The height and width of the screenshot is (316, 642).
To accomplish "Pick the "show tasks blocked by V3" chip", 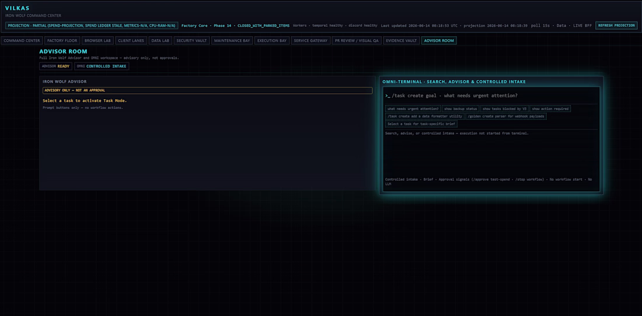I will tap(504, 109).
